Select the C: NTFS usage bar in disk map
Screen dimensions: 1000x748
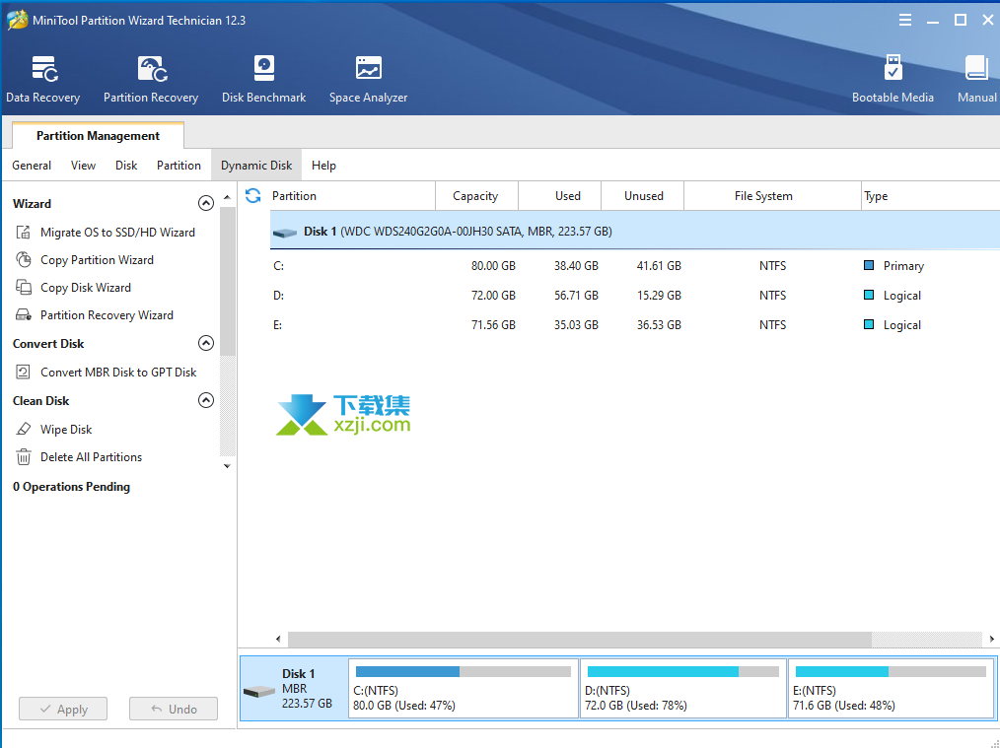[x=463, y=671]
